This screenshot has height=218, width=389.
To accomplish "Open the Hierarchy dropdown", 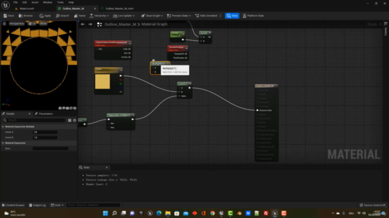I will click(99, 16).
